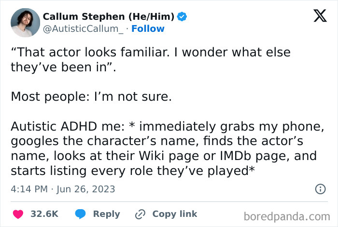The width and height of the screenshot is (338, 227).
Task: Click the chain link copy icon
Action: (141, 214)
